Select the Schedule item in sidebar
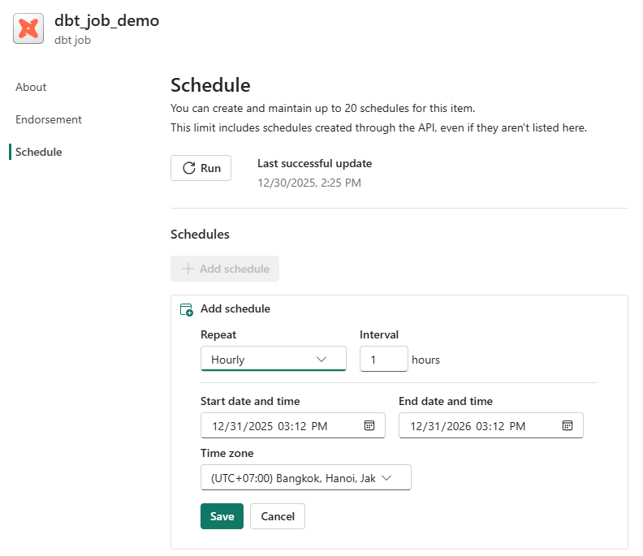643x556 pixels. 38,152
